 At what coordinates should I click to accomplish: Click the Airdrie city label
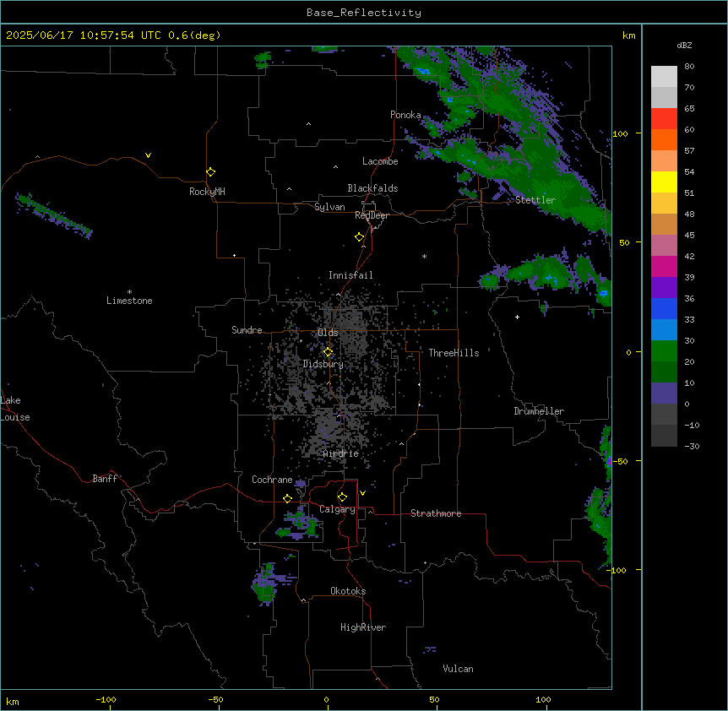341,453
